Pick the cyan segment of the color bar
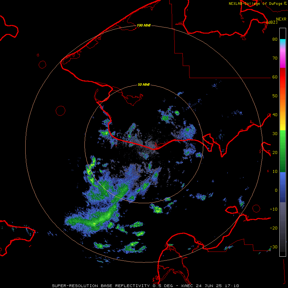Image resolution: width=288 pixels, height=288 pixels. pos(283,42)
